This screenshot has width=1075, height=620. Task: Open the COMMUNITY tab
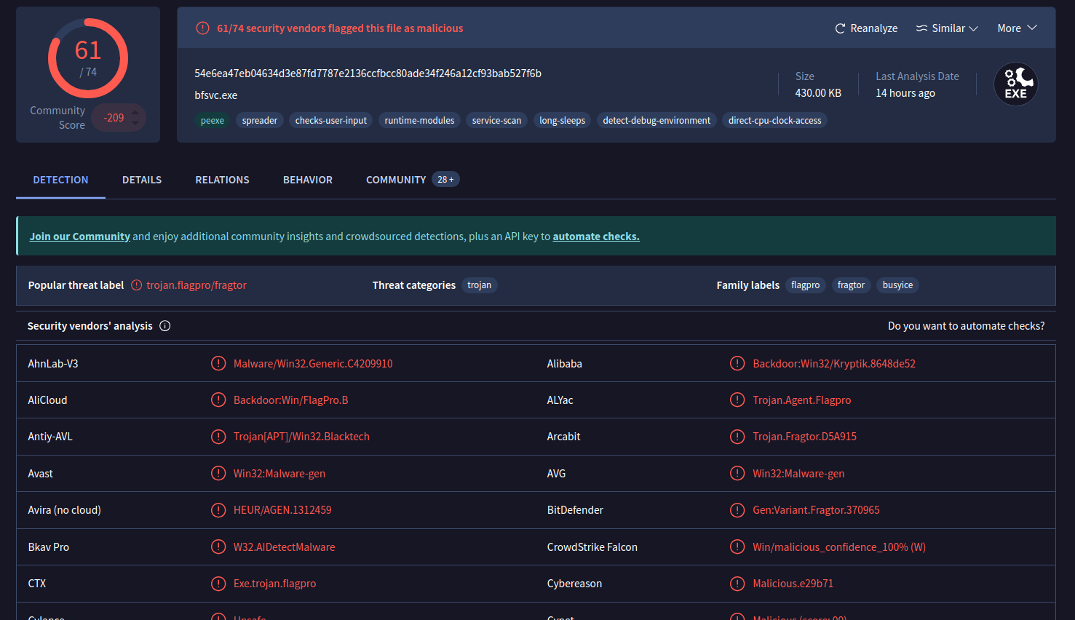tap(396, 180)
